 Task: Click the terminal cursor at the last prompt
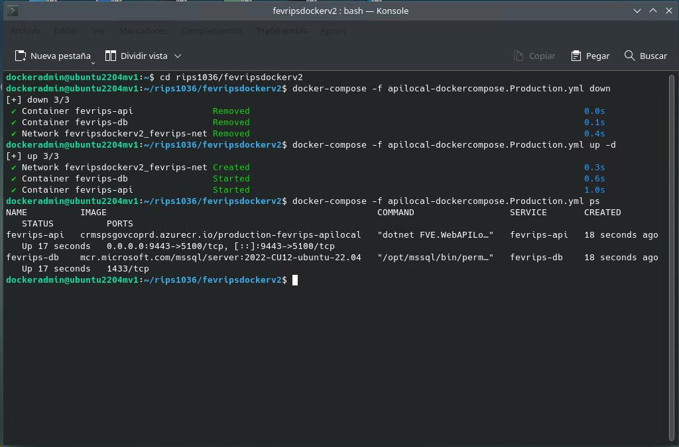pos(295,279)
